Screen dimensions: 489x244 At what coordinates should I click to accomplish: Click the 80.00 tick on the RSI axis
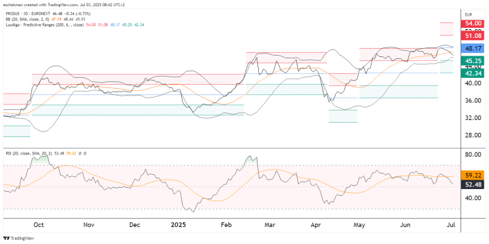pos(473,155)
